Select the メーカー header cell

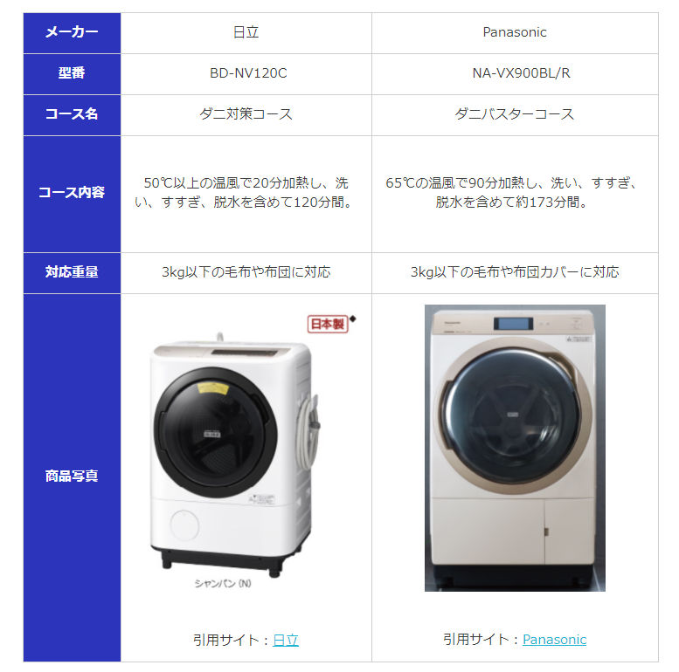(x=72, y=33)
